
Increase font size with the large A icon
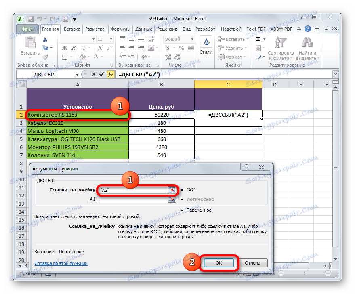[x=100, y=48]
